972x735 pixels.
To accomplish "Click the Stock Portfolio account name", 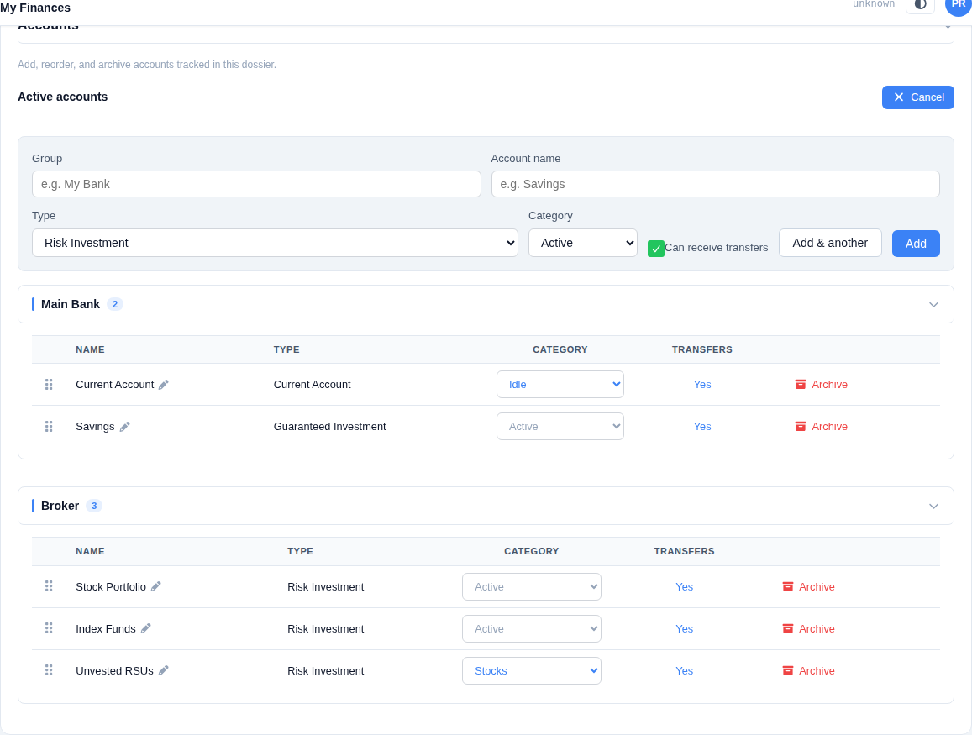I will coord(111,586).
